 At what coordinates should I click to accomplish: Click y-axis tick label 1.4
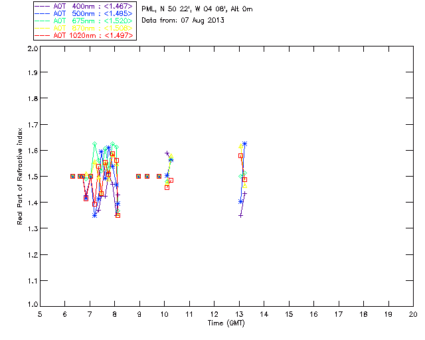click(x=33, y=203)
